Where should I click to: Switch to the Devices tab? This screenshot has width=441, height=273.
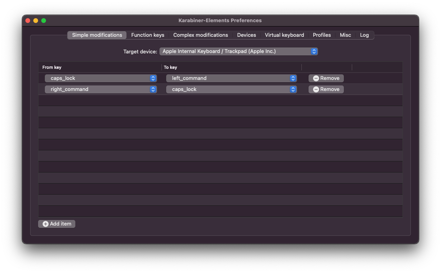[246, 35]
